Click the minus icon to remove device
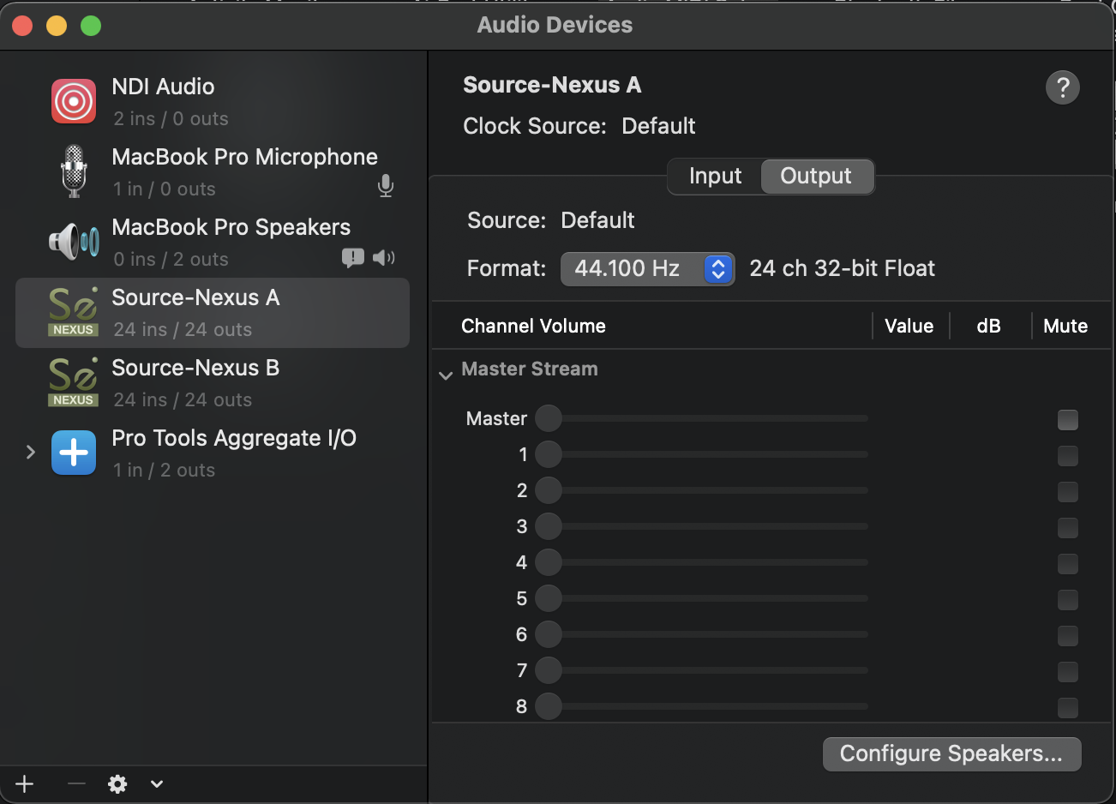Screen dimensions: 1116x804 [76, 783]
